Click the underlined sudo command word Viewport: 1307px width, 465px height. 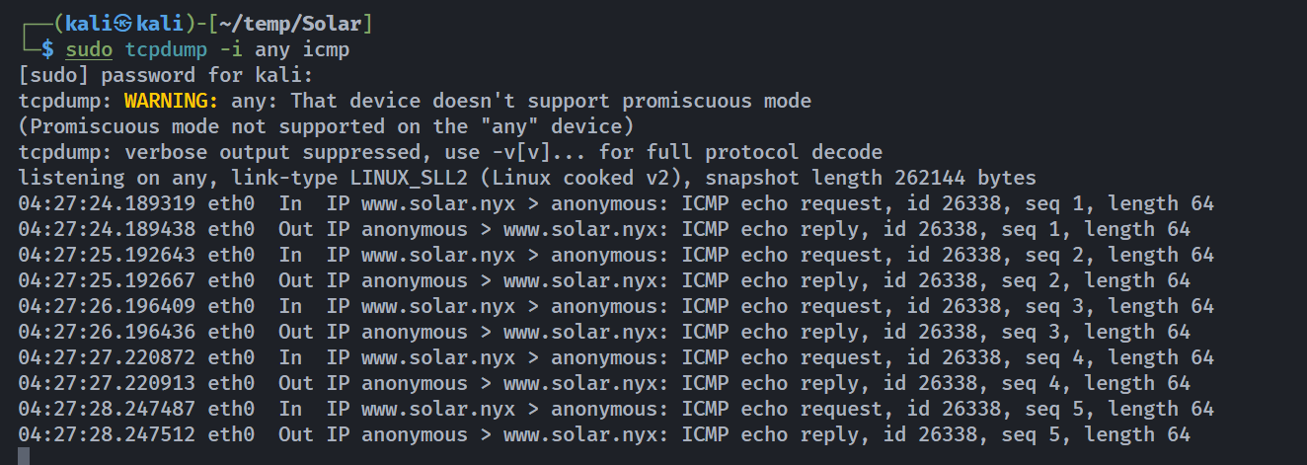(x=89, y=49)
